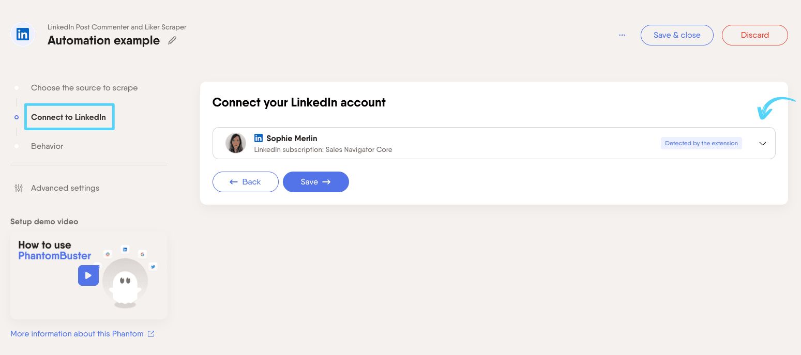Image resolution: width=801 pixels, height=355 pixels.
Task: Navigate to the 'Choose the source to scrape' step
Action: coord(84,88)
